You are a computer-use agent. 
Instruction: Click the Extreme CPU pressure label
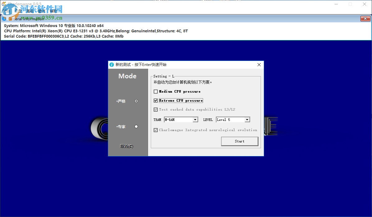pos(181,100)
